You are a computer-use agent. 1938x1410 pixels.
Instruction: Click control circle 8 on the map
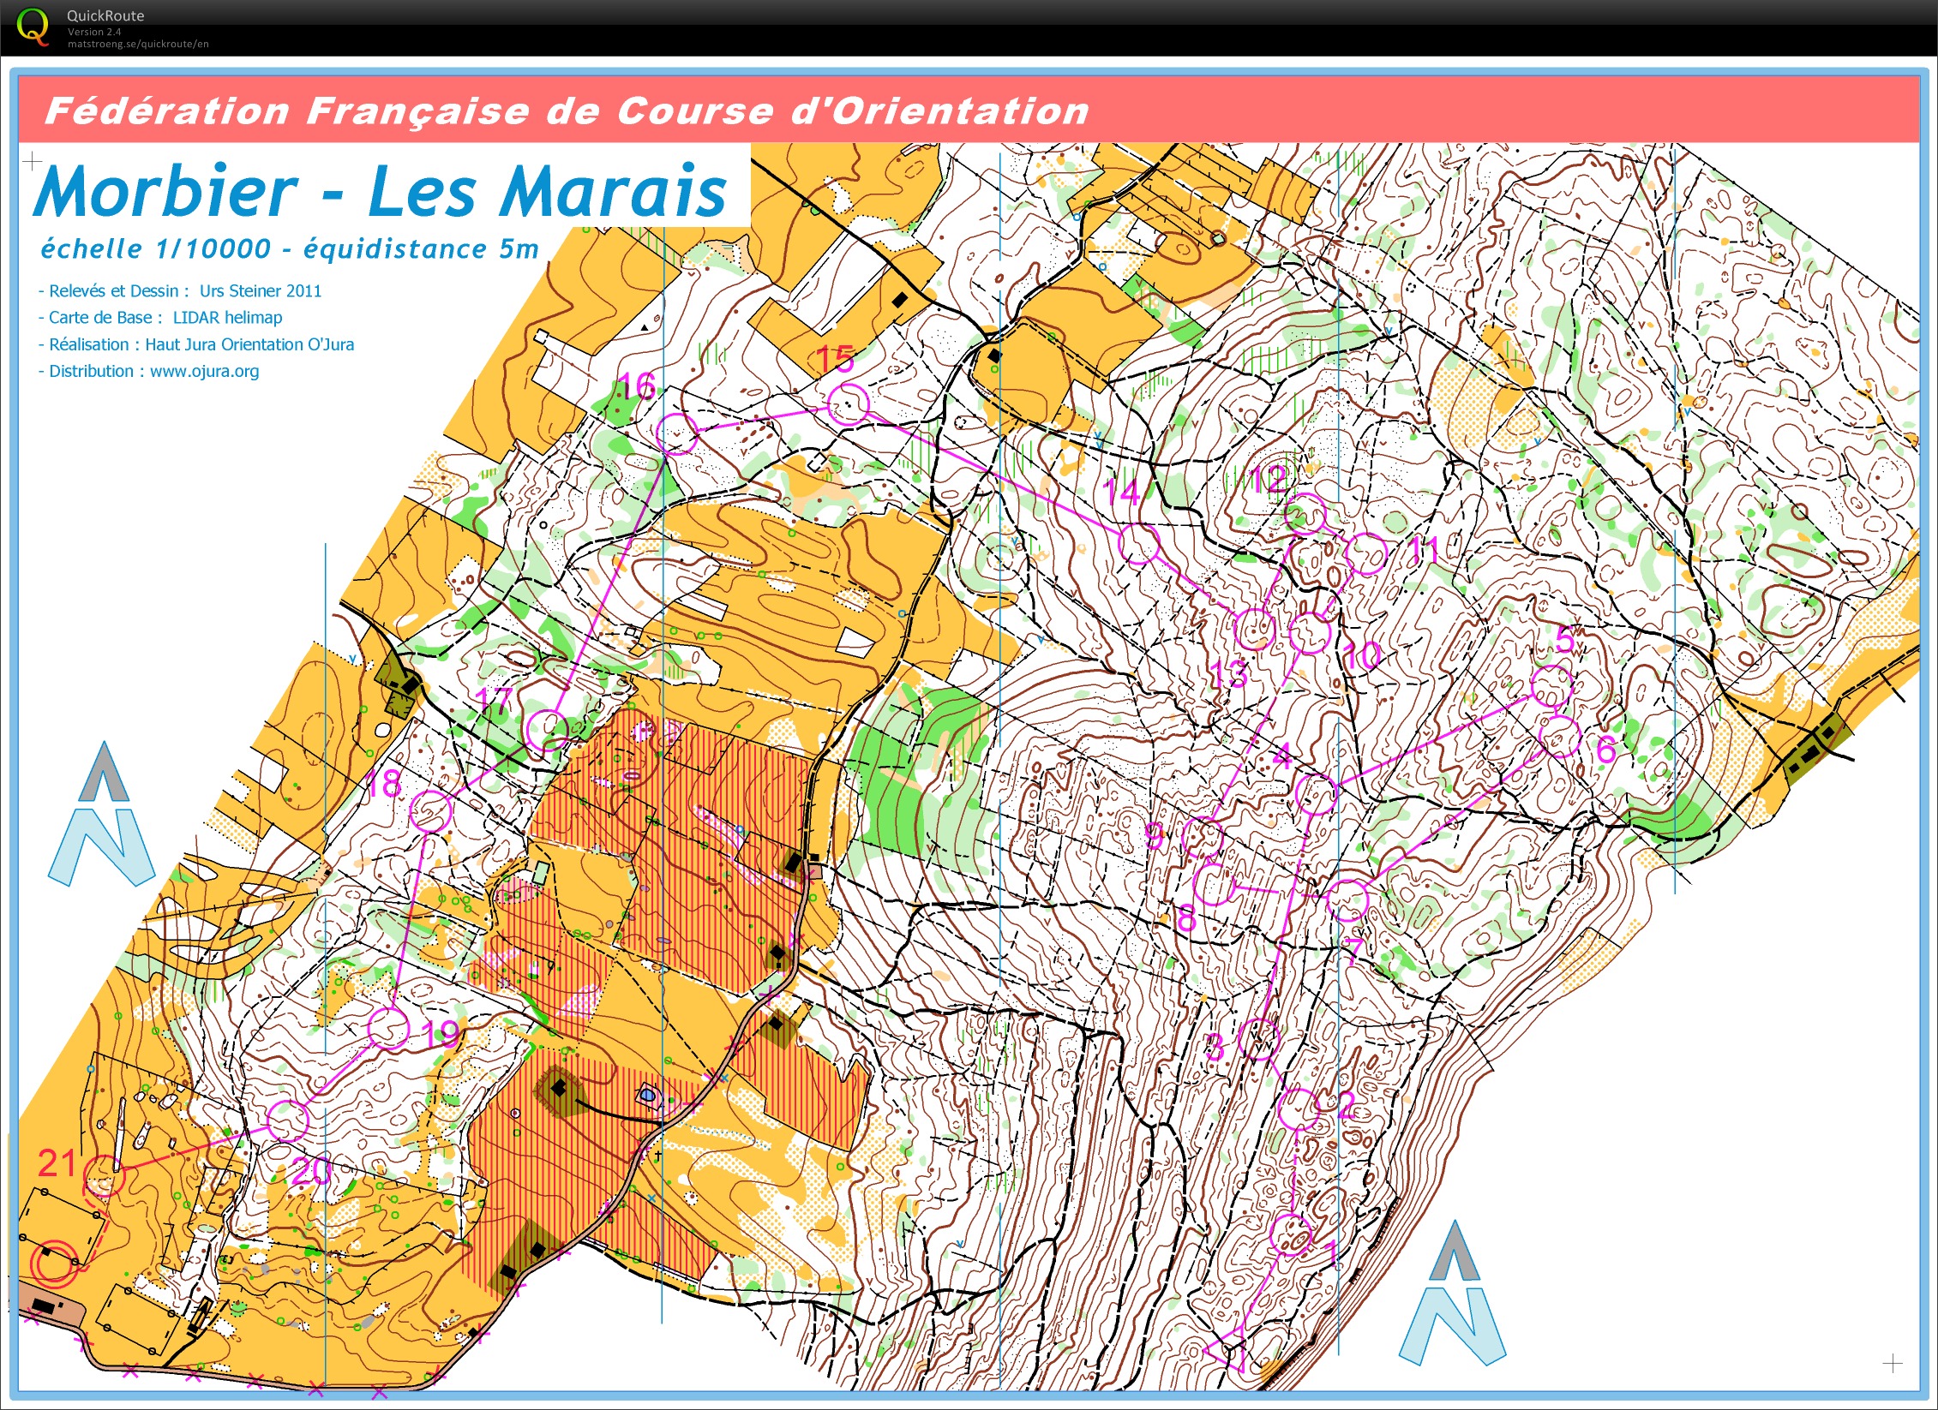click(1215, 885)
